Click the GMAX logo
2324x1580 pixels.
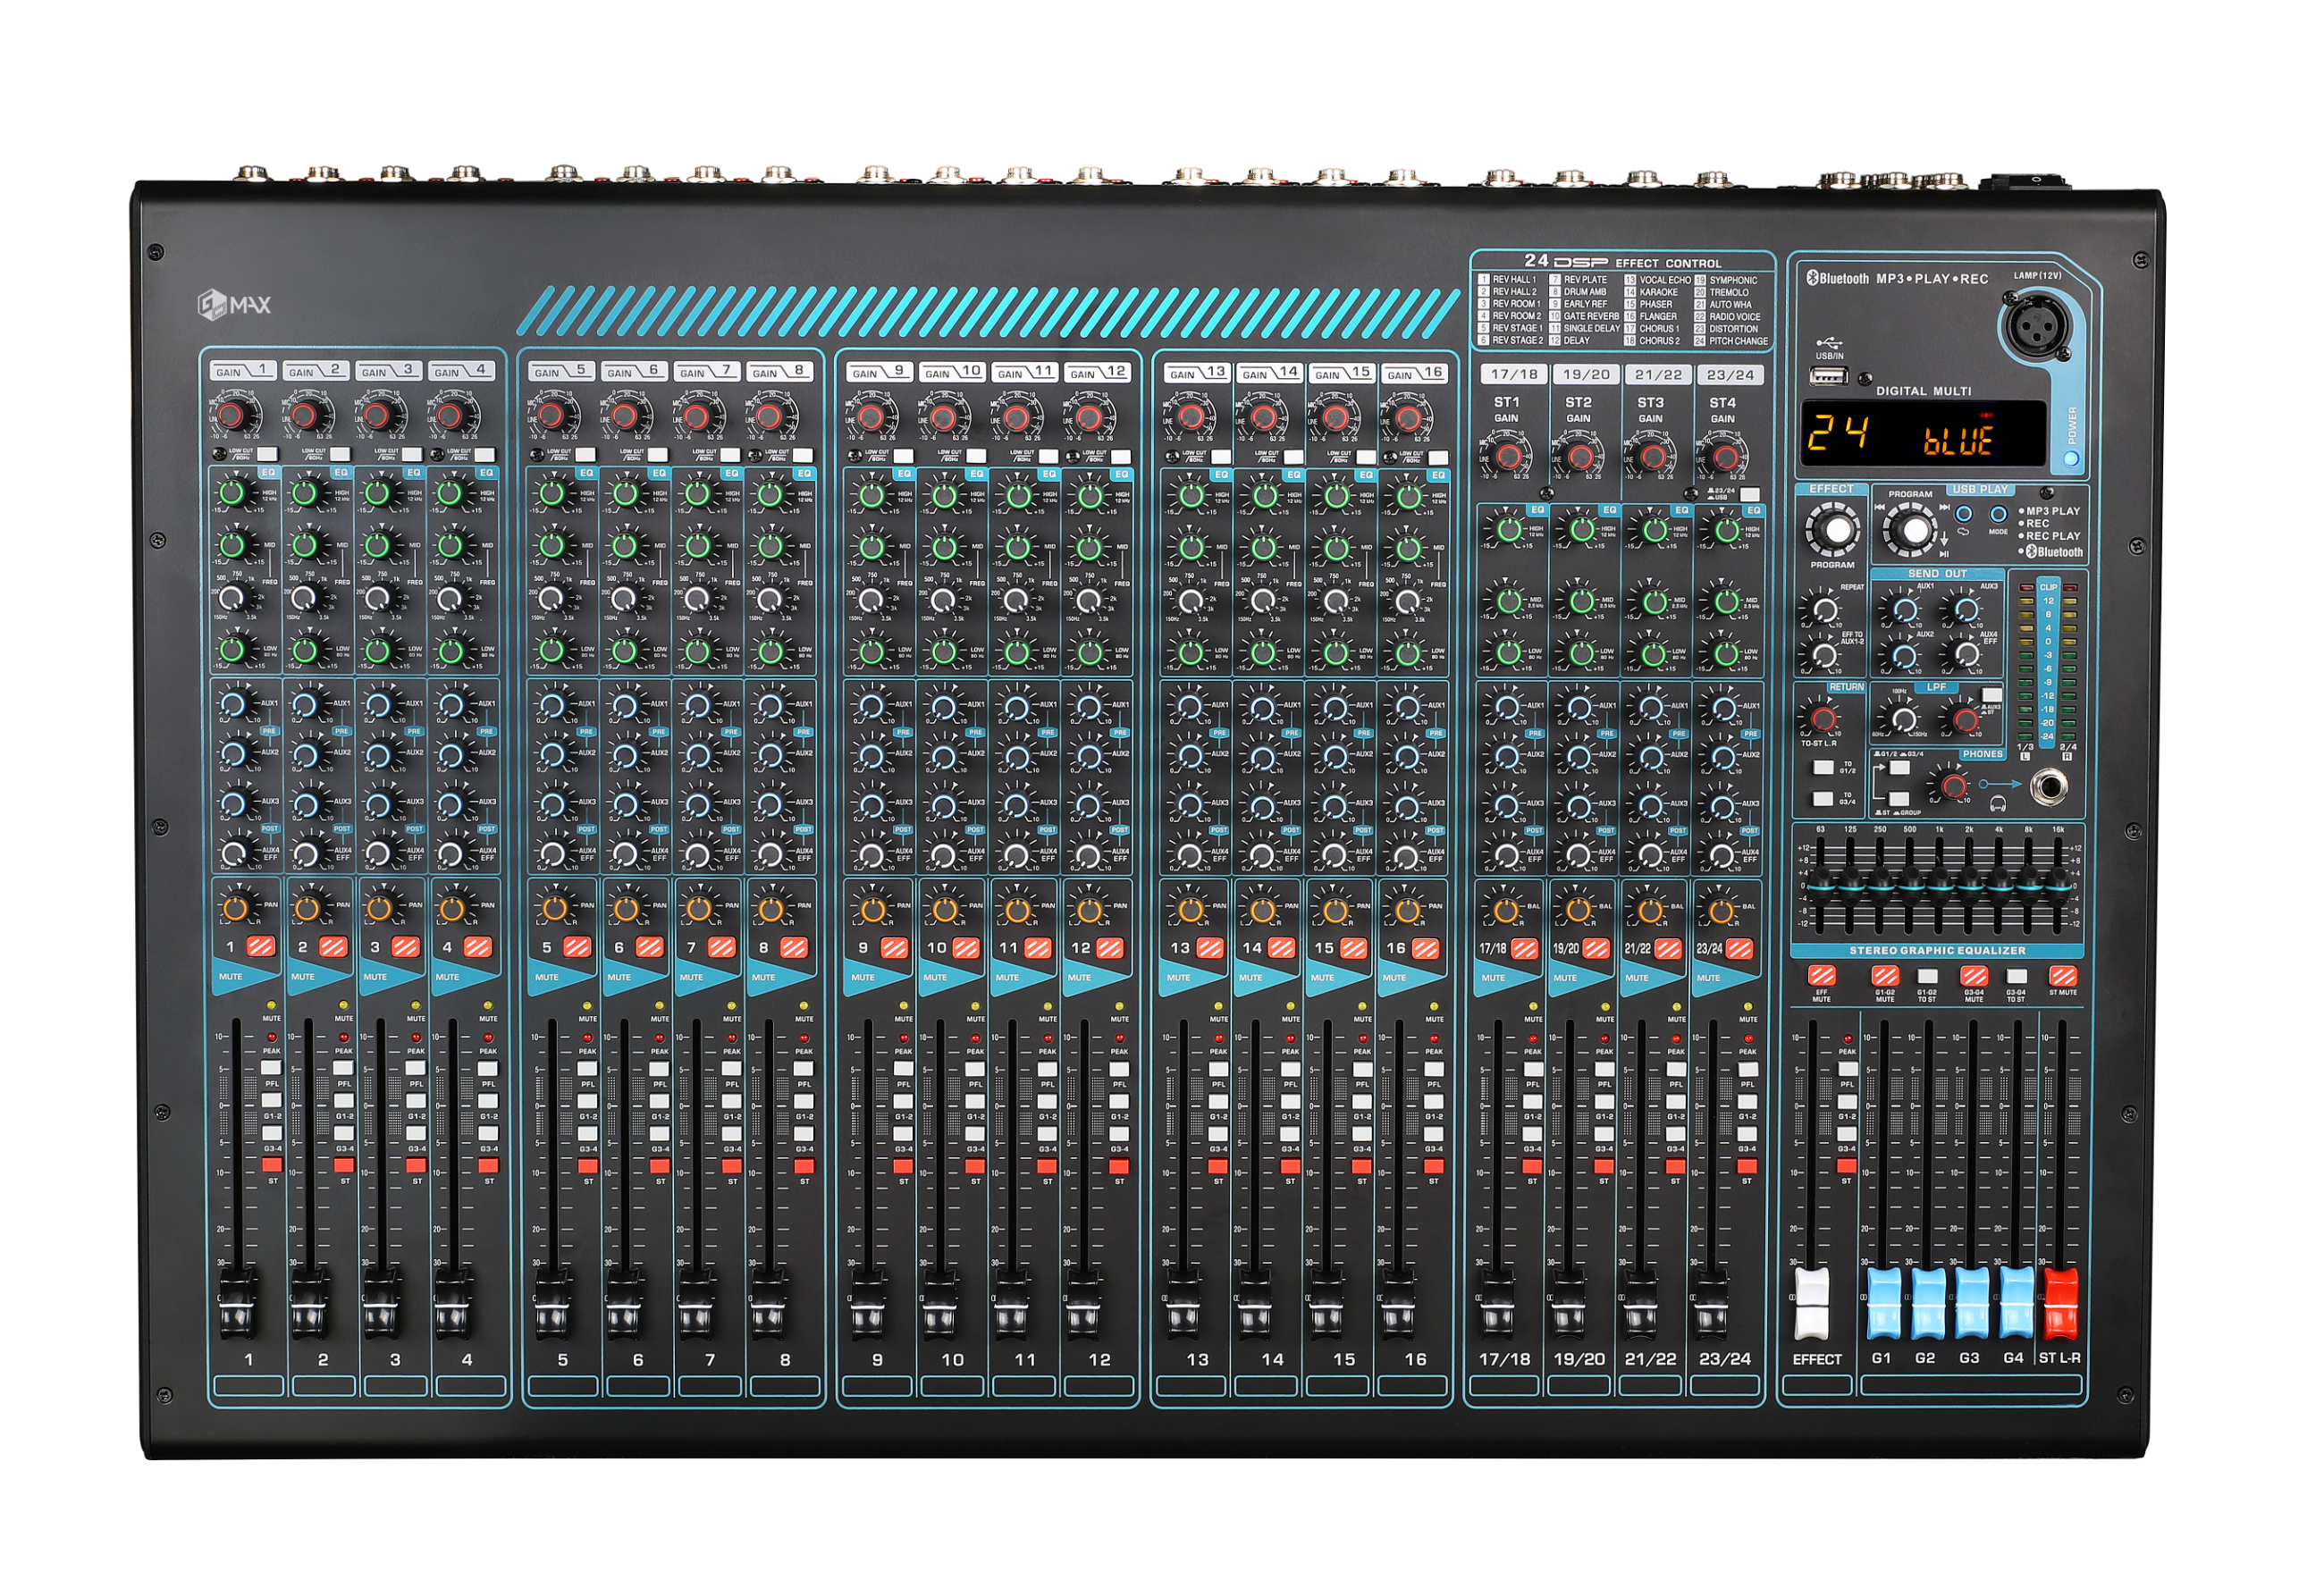coord(236,305)
